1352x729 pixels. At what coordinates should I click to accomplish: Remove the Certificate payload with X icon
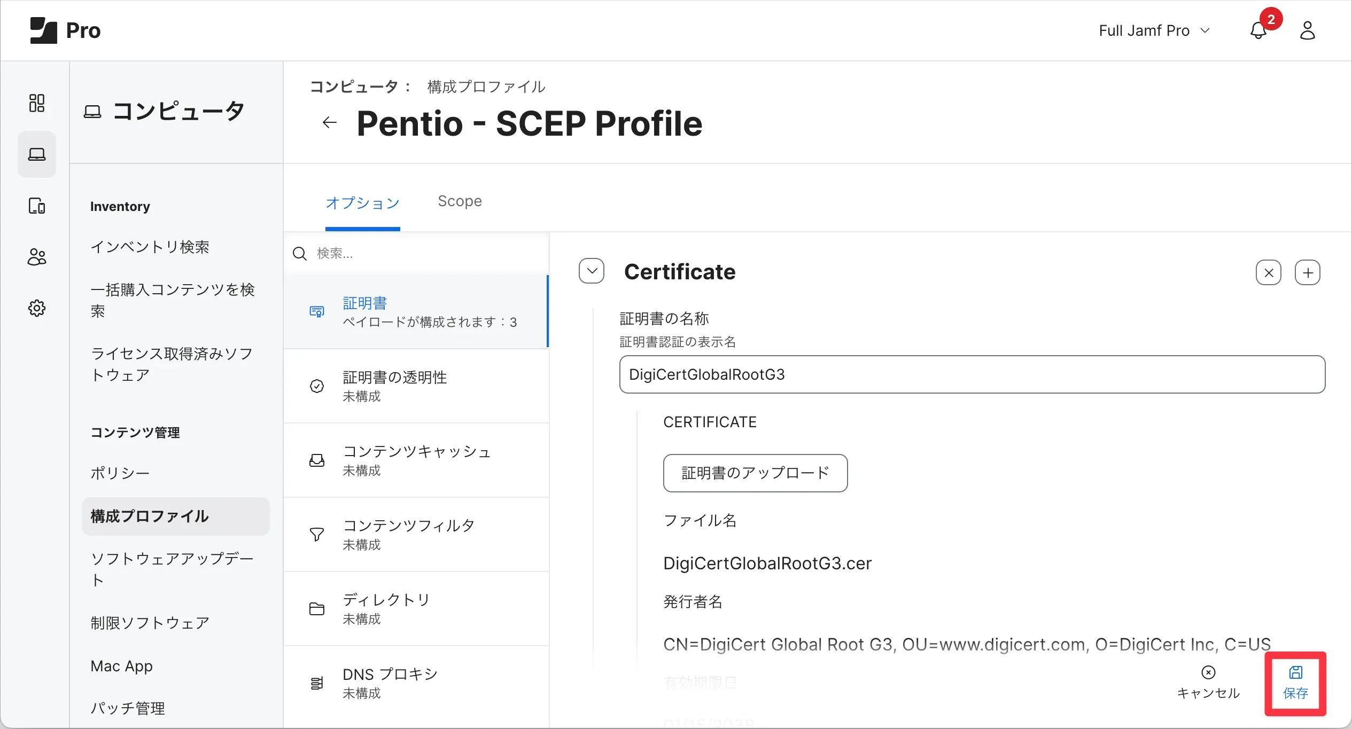click(1268, 273)
